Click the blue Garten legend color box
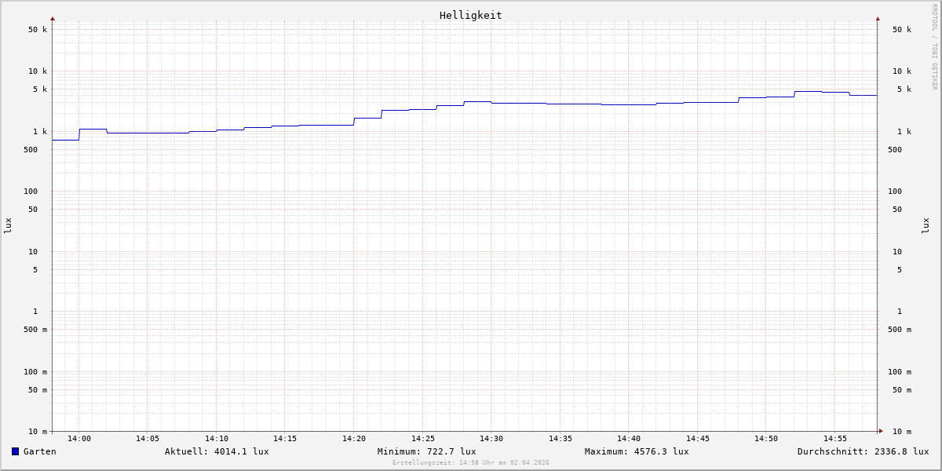 15,451
